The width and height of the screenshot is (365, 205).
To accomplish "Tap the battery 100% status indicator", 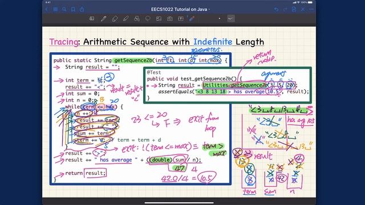I will pyautogui.click(x=306, y=2).
